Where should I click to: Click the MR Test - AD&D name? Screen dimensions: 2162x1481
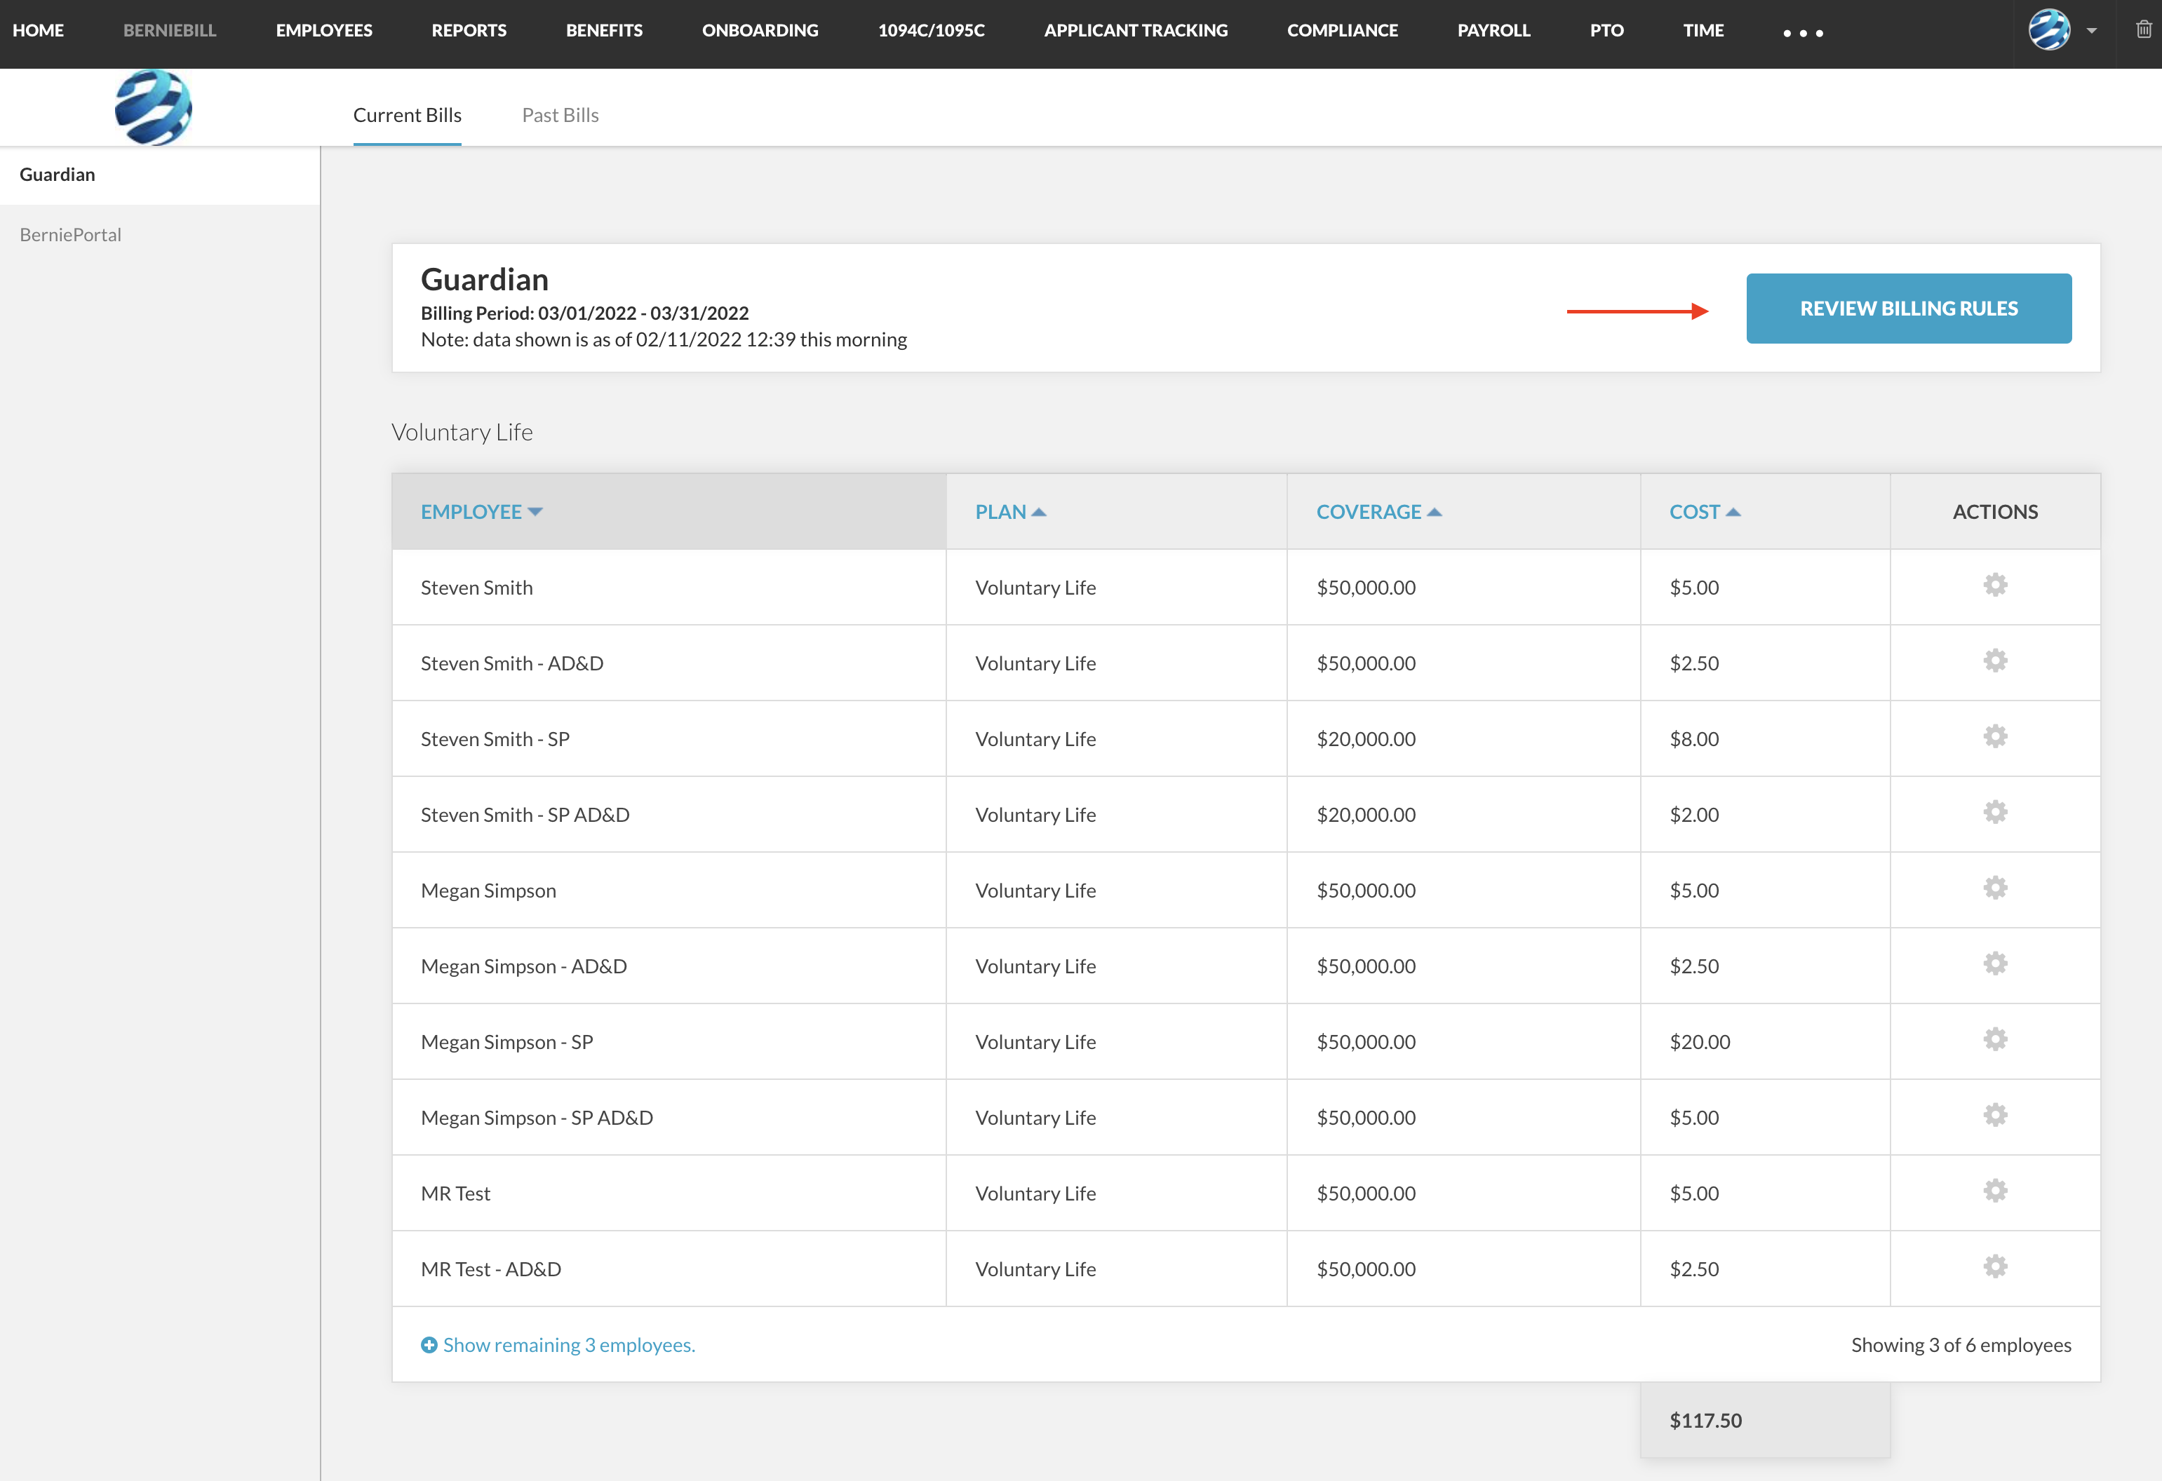click(x=490, y=1269)
